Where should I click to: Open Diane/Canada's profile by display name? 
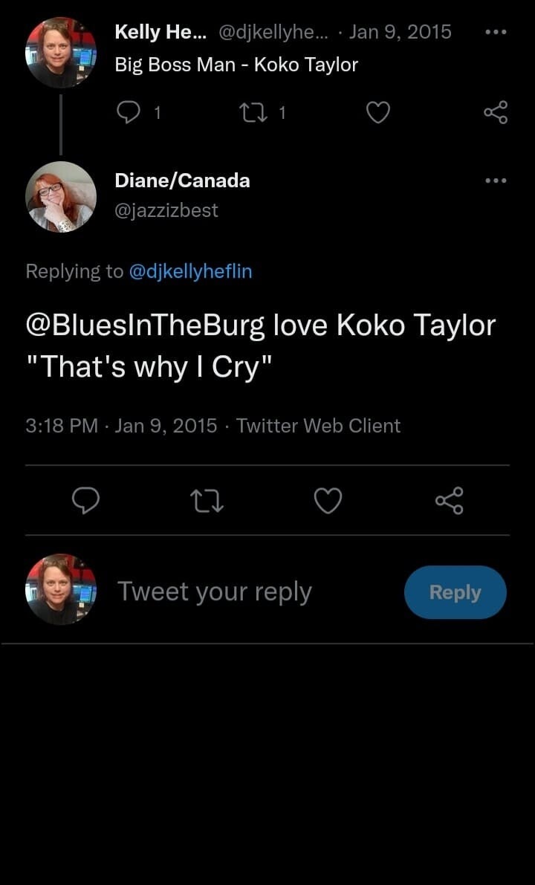(182, 181)
